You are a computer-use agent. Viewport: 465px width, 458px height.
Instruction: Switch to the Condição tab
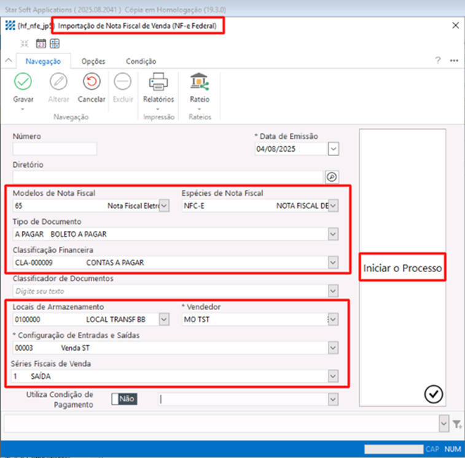(141, 61)
